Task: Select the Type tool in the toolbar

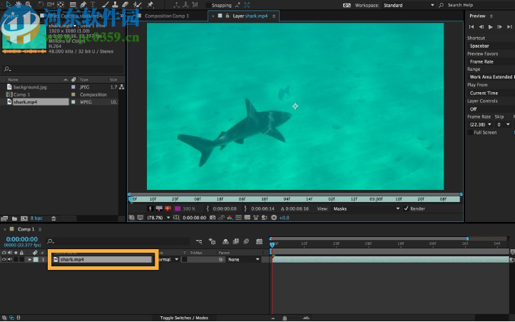Action: point(93,4)
